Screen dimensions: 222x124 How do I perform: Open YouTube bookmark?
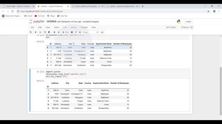click(x=40, y=16)
